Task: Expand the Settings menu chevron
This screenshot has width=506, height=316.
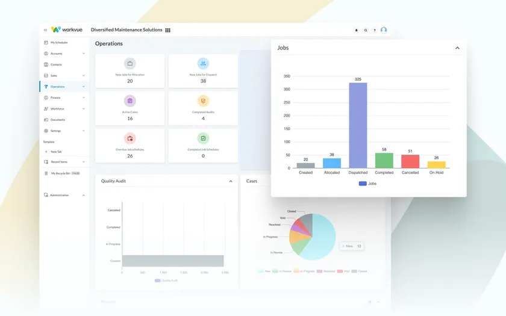Action: (84, 131)
